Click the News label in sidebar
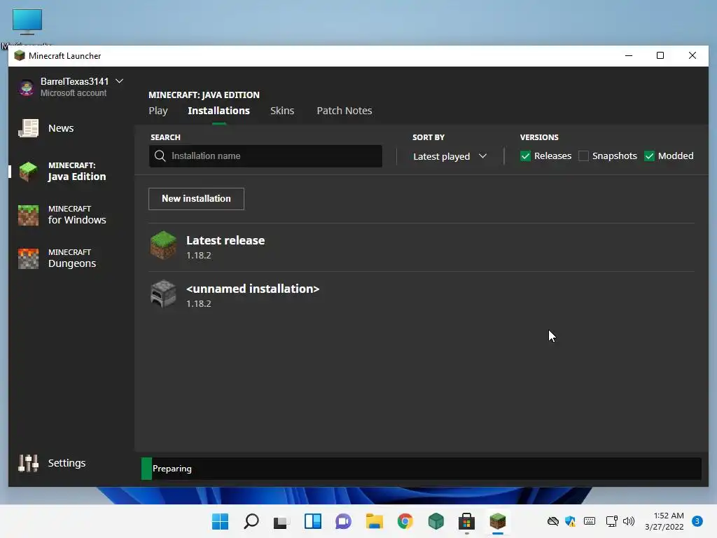This screenshot has height=538, width=717. [x=61, y=128]
